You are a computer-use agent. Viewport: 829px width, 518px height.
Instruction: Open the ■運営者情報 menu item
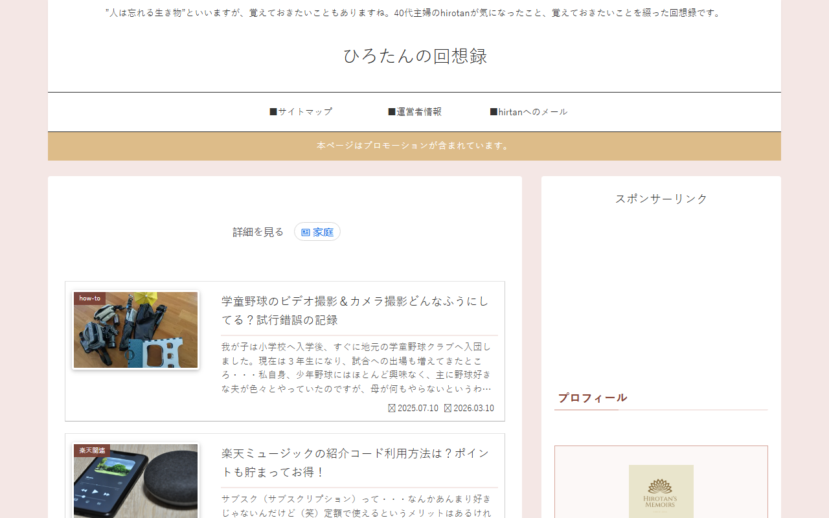point(414,112)
